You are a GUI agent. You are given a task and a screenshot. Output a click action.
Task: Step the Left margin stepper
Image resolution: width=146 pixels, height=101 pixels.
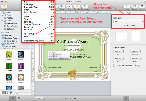[123, 58]
